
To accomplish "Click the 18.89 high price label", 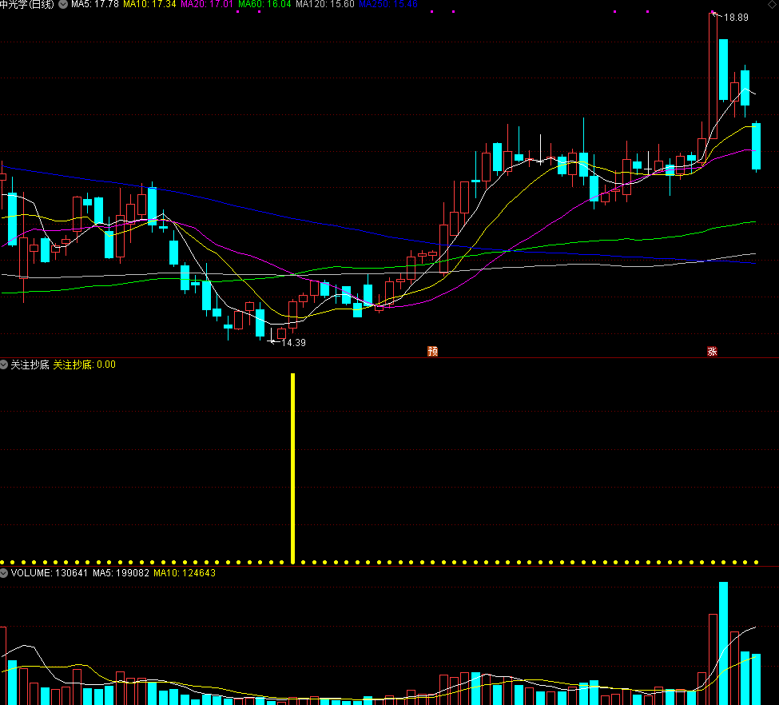I will (x=736, y=18).
